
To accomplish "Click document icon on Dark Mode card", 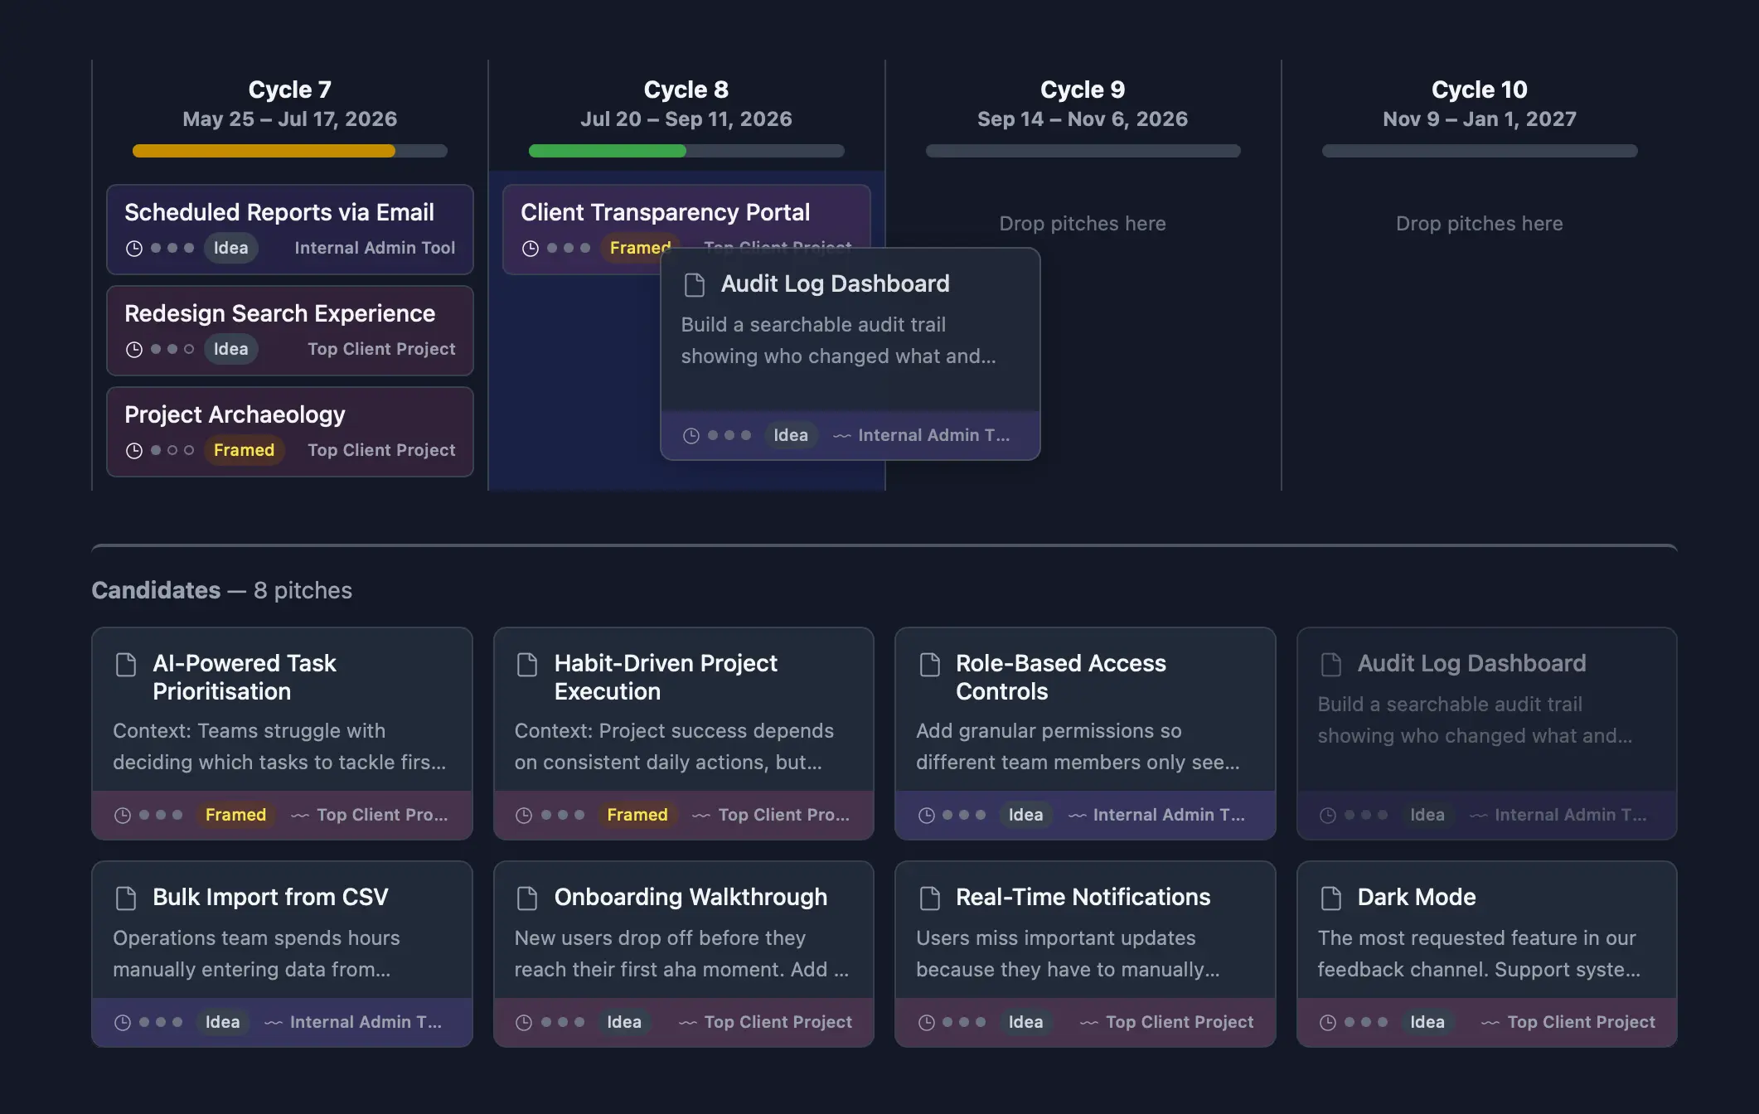I will (x=1330, y=898).
